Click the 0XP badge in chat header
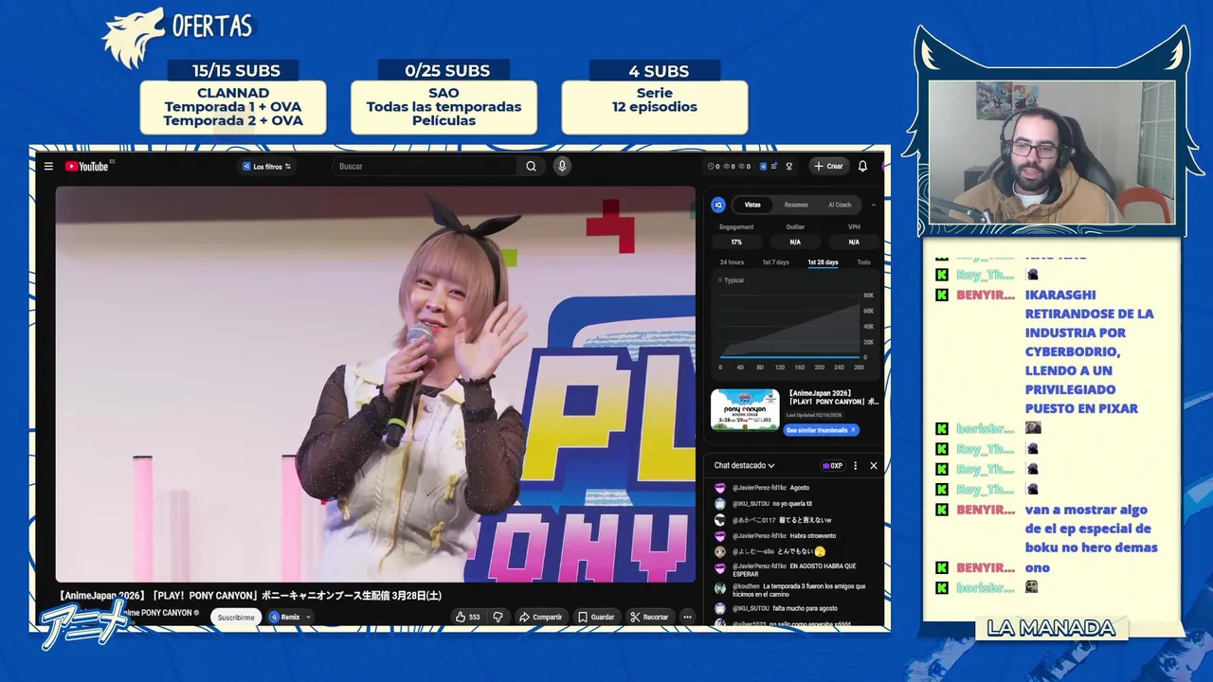The height and width of the screenshot is (682, 1213). coord(833,466)
